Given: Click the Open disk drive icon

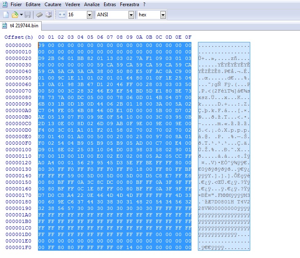Looking at the screenshot, I should (49, 15).
